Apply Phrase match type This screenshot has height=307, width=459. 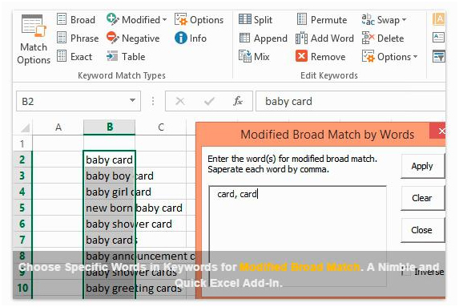(x=78, y=38)
